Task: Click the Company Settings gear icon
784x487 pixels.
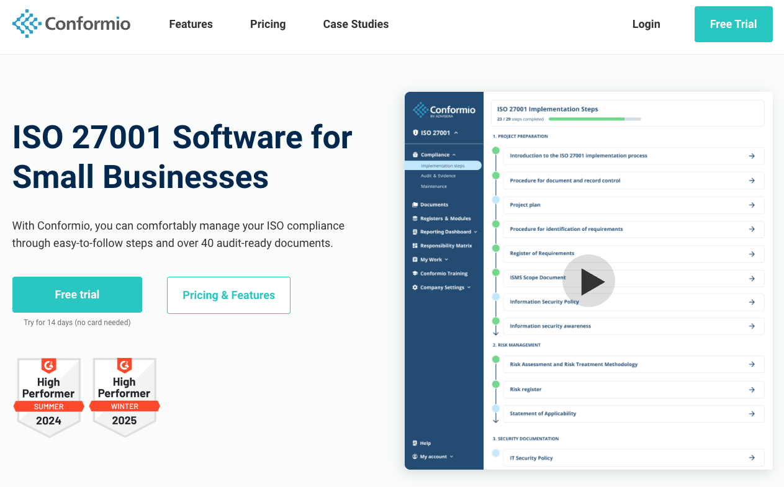Action: (415, 287)
